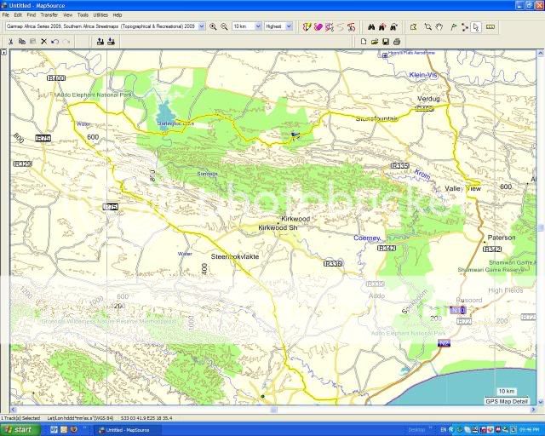This screenshot has width=545, height=436.
Task: Open the map product dropdown
Action: (x=202, y=26)
